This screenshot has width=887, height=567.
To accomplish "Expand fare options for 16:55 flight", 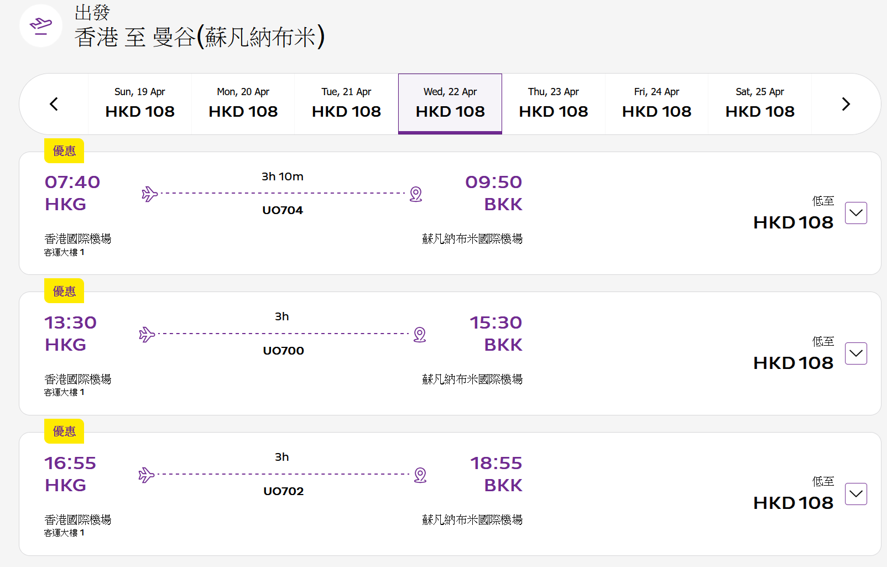I will (855, 494).
